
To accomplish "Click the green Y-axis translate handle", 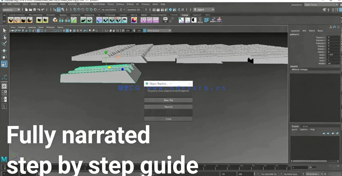I will [106, 53].
